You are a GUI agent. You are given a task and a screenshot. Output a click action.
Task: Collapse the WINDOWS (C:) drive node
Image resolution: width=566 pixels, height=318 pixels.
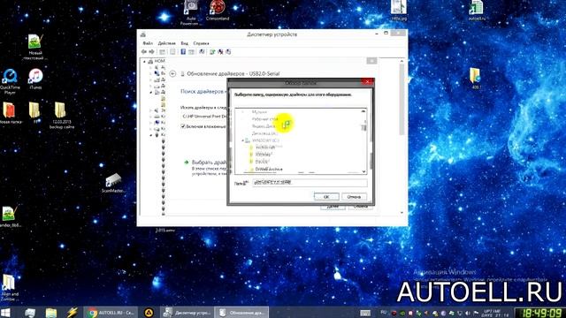pos(242,140)
